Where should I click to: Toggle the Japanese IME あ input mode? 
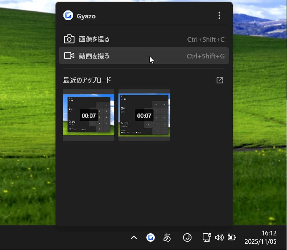[167, 238]
